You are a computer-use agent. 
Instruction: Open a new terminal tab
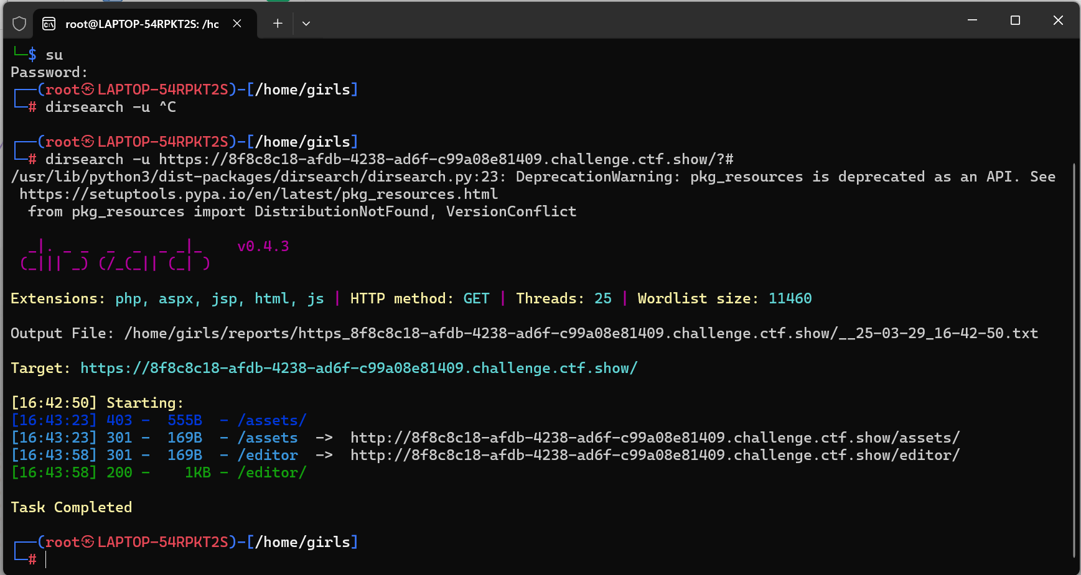pos(278,24)
